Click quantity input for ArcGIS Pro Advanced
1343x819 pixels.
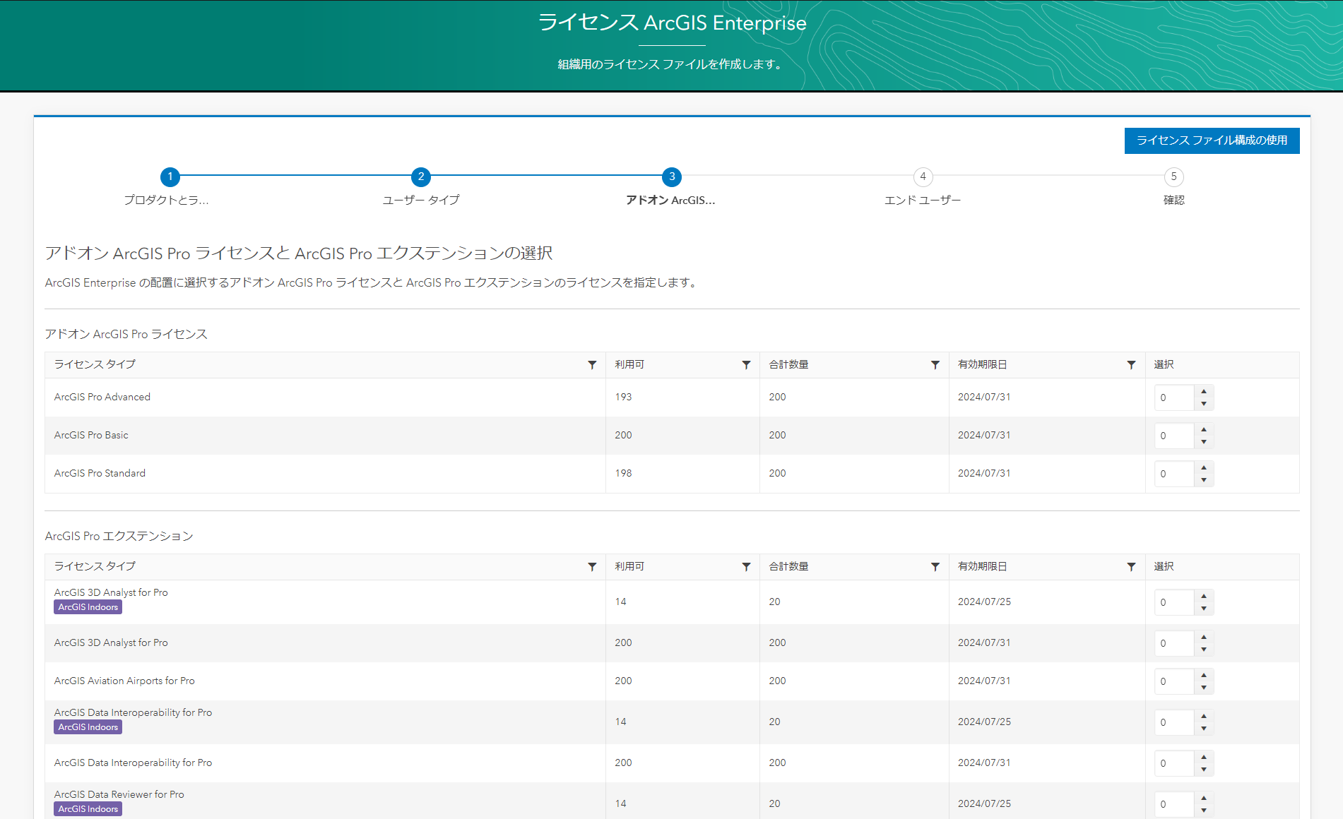[1173, 397]
